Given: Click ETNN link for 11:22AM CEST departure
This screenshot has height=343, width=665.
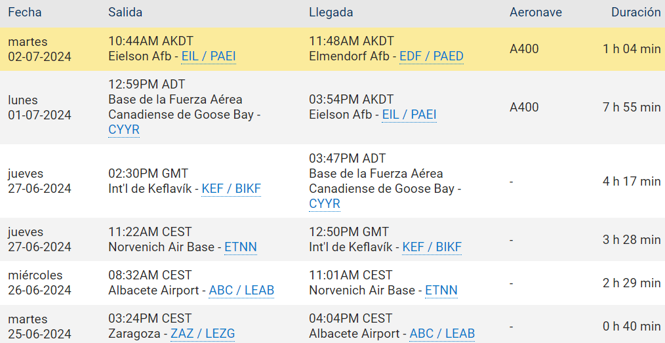Looking at the screenshot, I should coord(241,247).
